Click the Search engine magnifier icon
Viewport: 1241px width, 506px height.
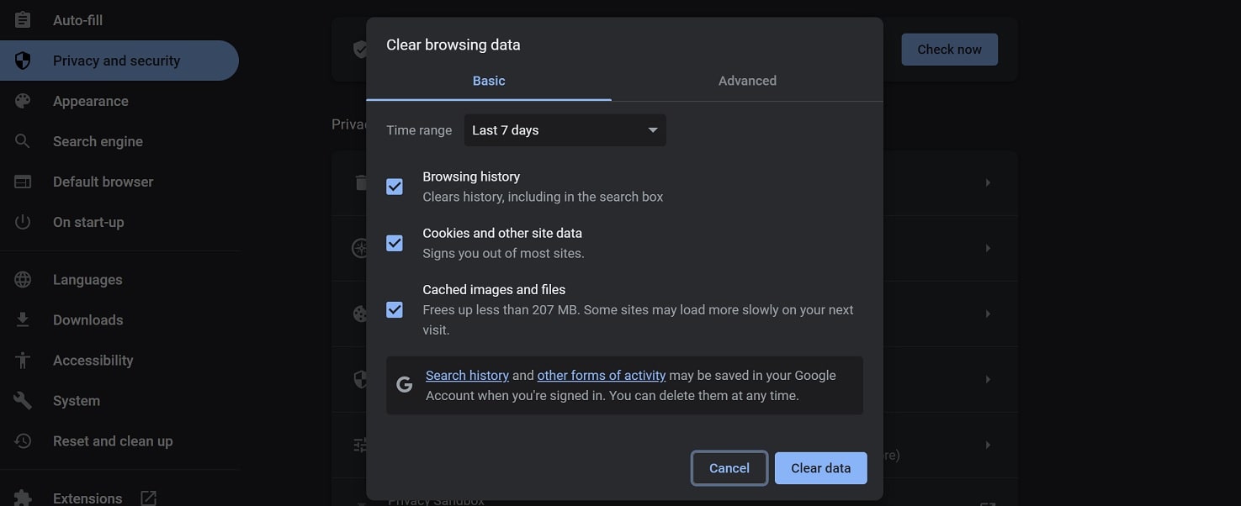coord(23,141)
